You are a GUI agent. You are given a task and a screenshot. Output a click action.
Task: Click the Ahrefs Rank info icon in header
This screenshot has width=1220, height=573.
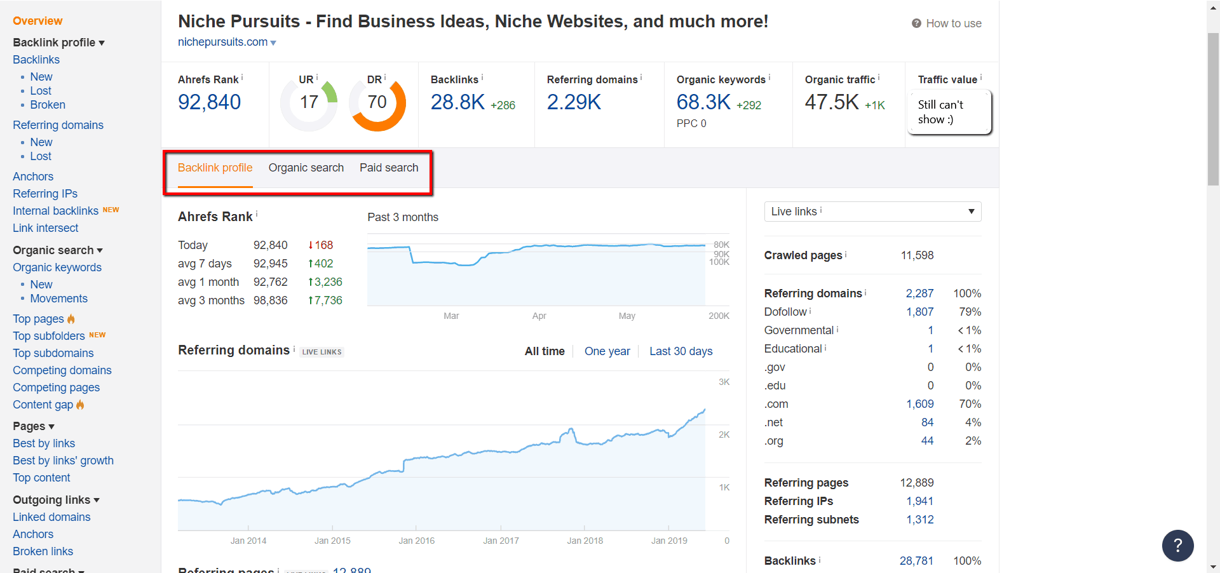pyautogui.click(x=242, y=78)
